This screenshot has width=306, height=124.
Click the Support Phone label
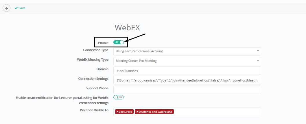(x=97, y=88)
